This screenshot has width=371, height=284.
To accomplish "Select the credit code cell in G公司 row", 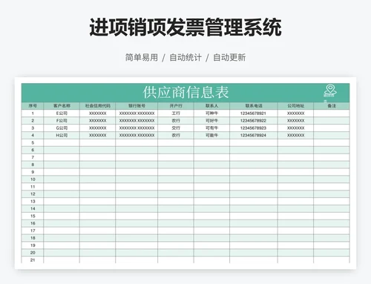I will pyautogui.click(x=97, y=128).
